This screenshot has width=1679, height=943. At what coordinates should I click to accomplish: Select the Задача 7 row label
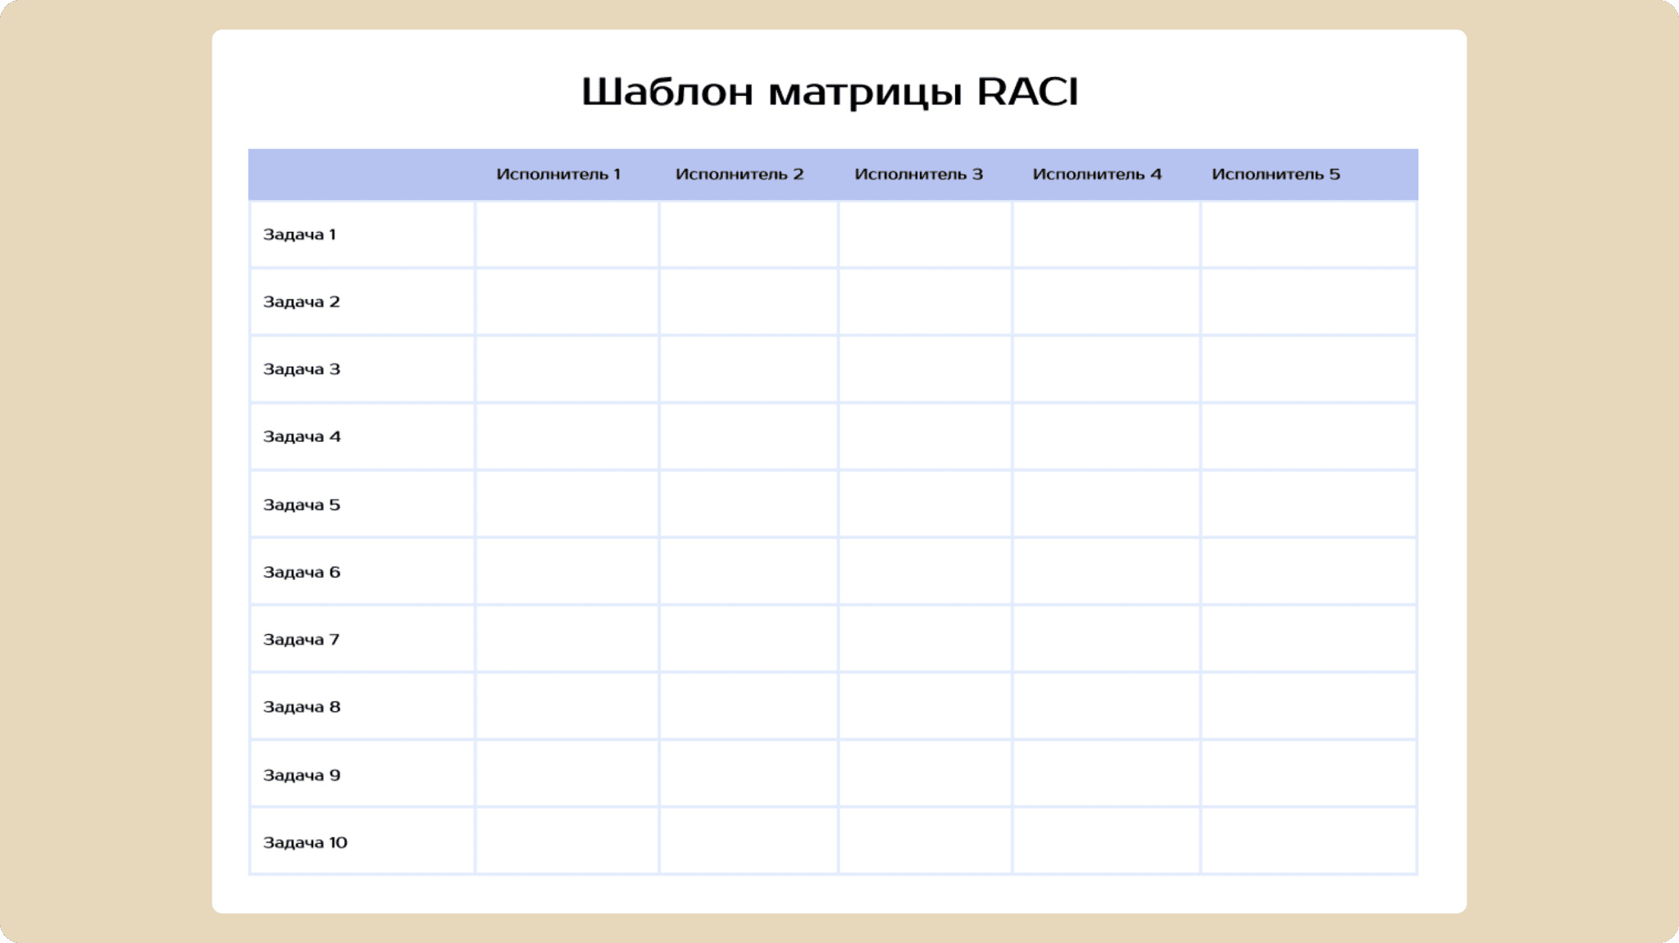(x=301, y=640)
